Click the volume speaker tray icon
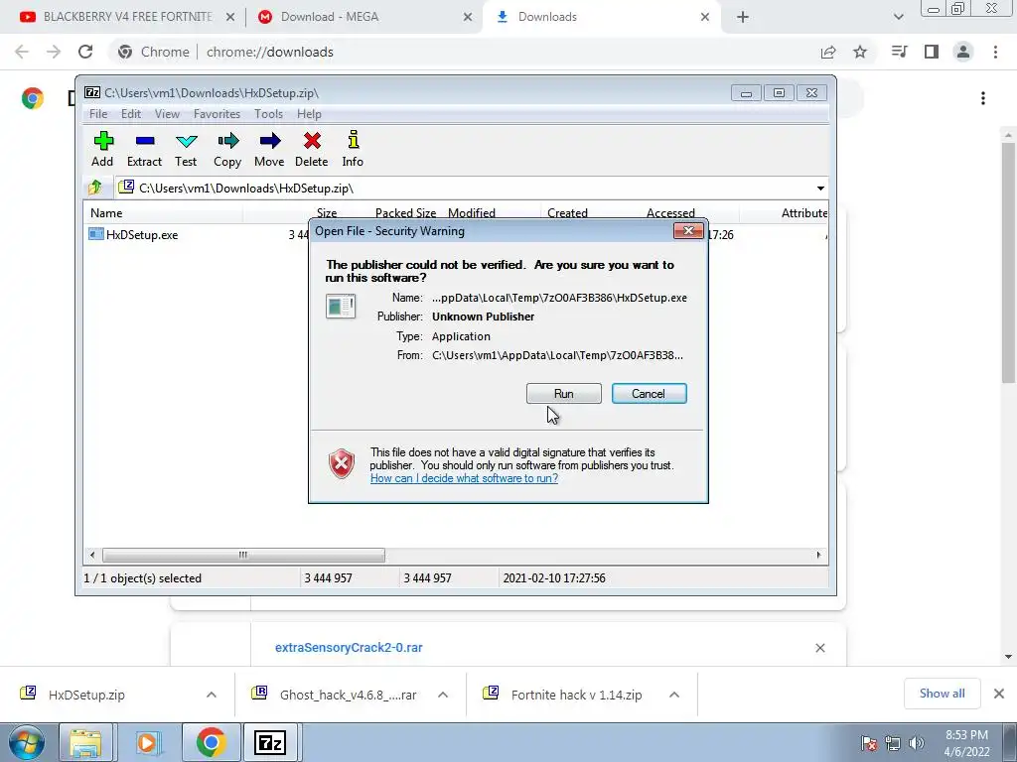 (x=917, y=743)
